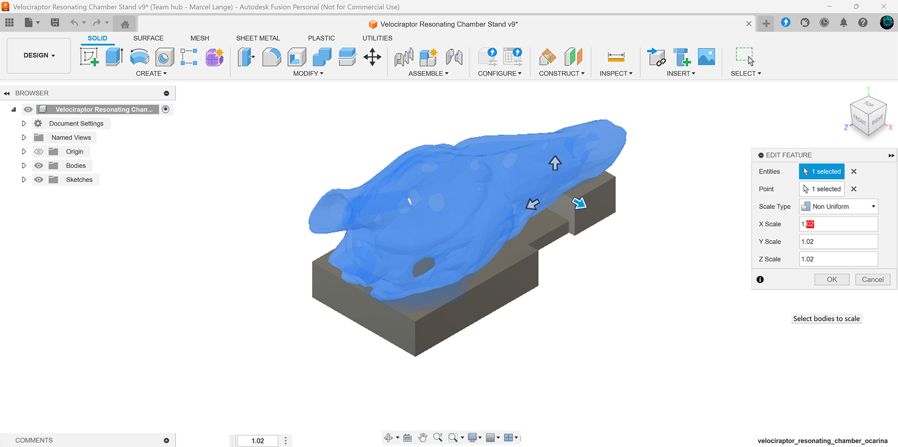This screenshot has height=447, width=898.
Task: Open the Data Panel grid icon
Action: [x=9, y=22]
